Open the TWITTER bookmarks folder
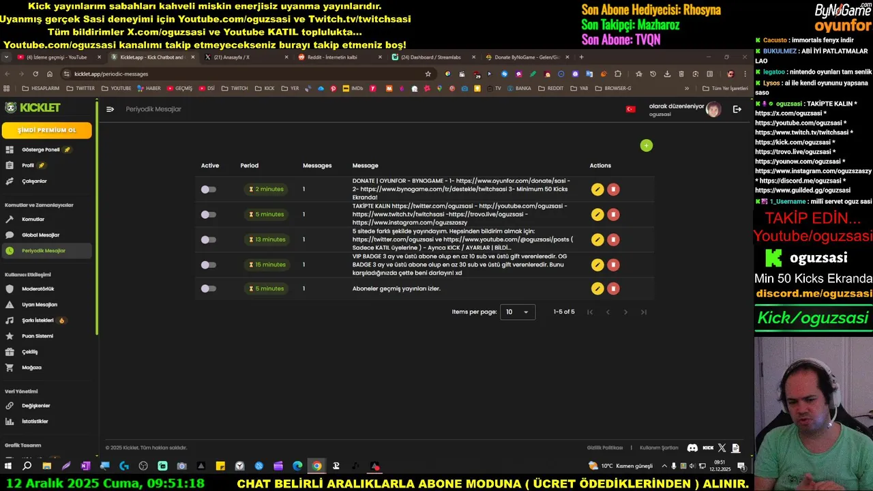 pyautogui.click(x=80, y=88)
